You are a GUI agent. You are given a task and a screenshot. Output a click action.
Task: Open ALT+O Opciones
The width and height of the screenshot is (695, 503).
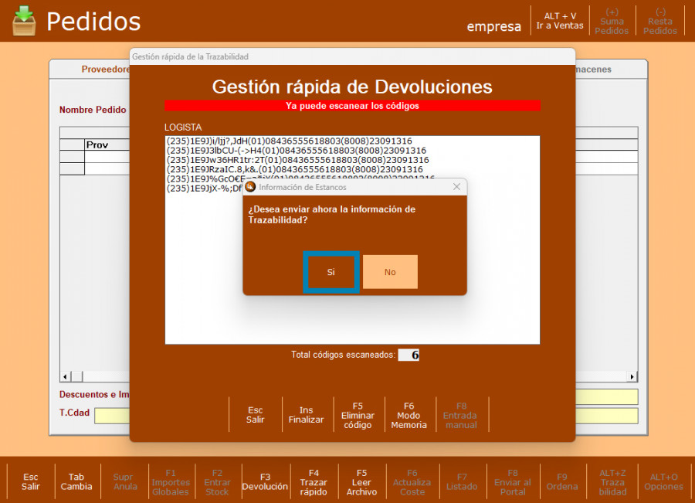pyautogui.click(x=663, y=481)
